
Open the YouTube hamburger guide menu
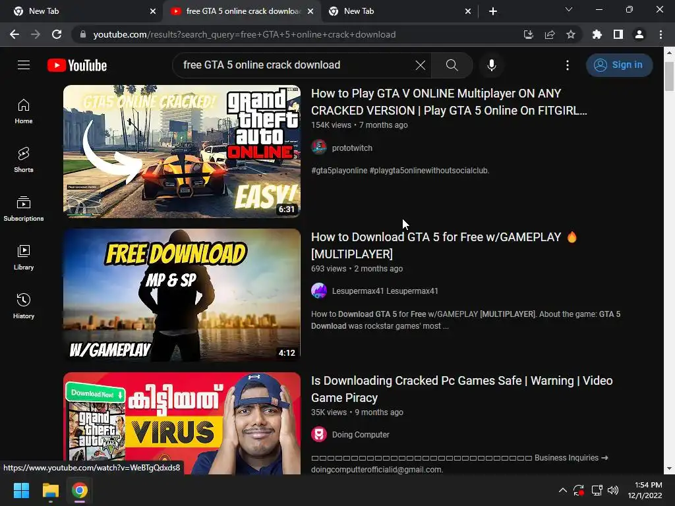point(24,65)
